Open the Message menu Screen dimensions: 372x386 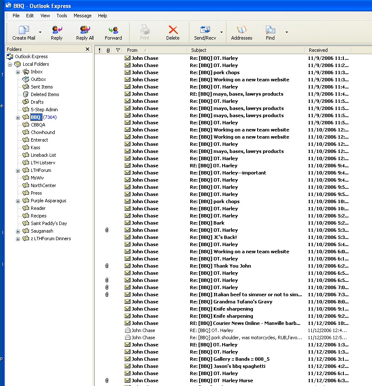click(x=82, y=16)
